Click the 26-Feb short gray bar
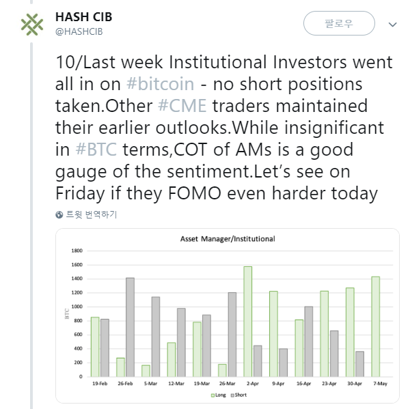This screenshot has width=410, height=409. point(130,327)
